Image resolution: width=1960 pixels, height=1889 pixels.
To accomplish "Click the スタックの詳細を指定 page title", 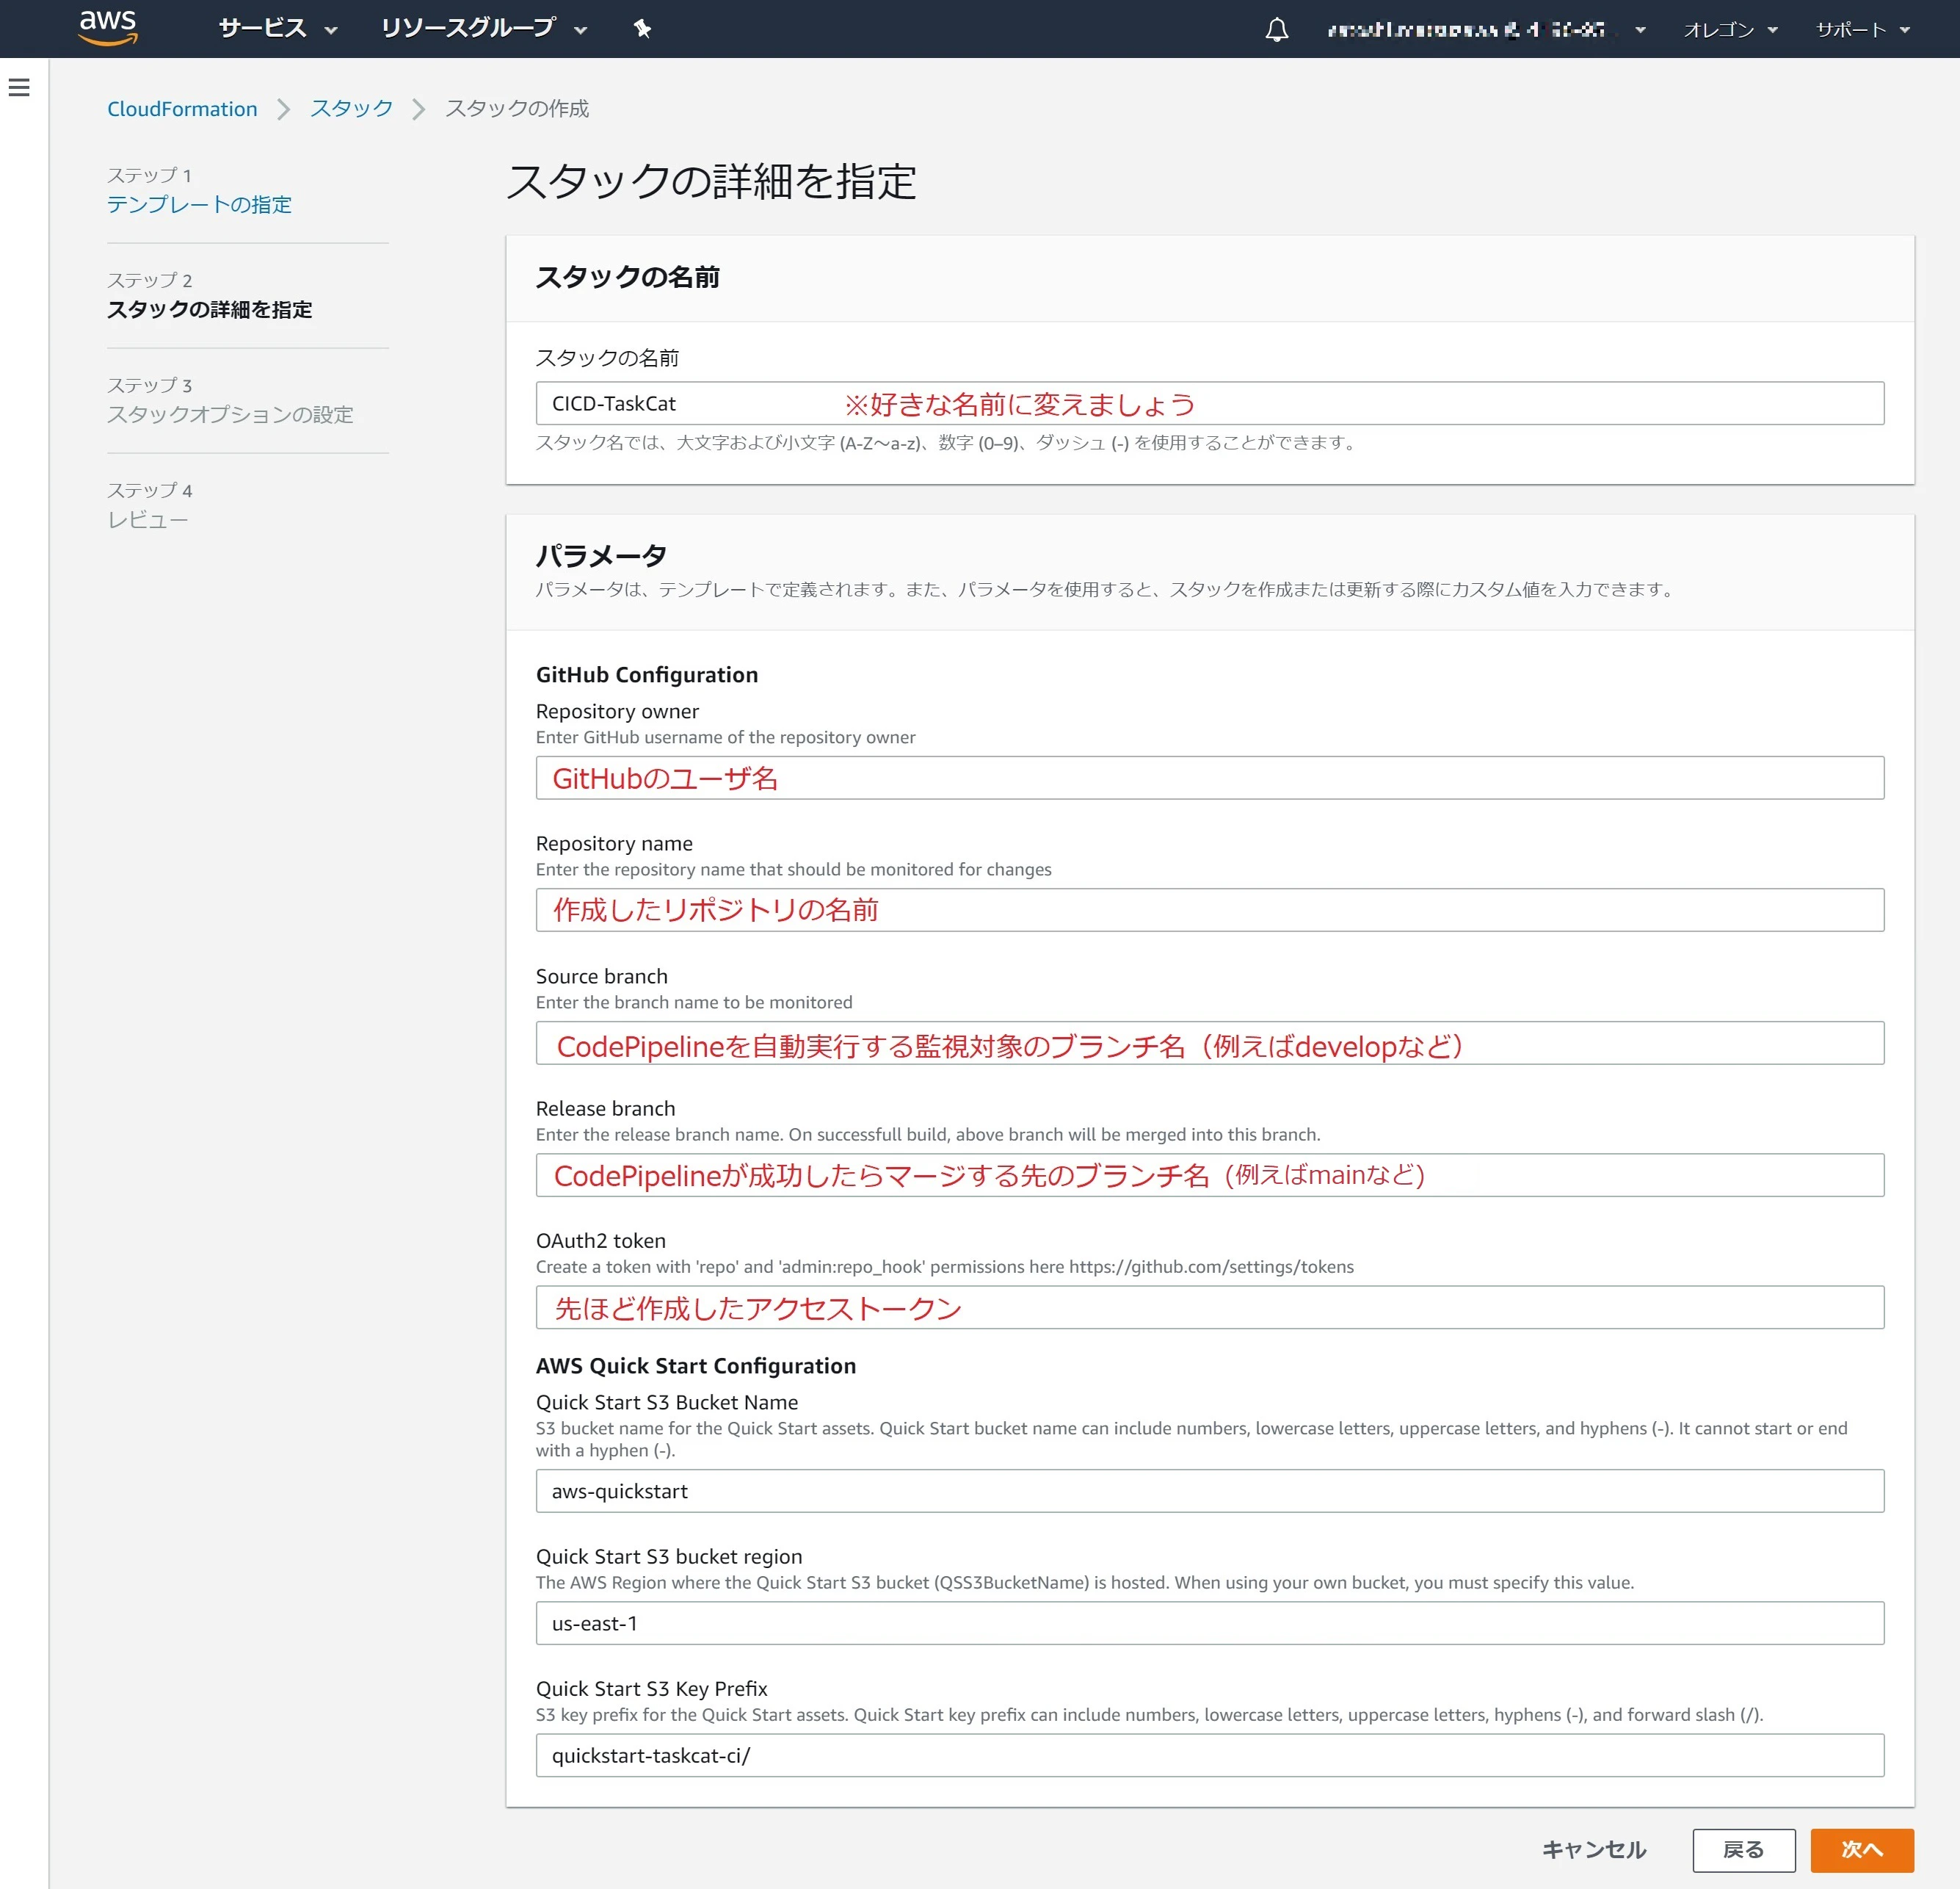I will (712, 181).
